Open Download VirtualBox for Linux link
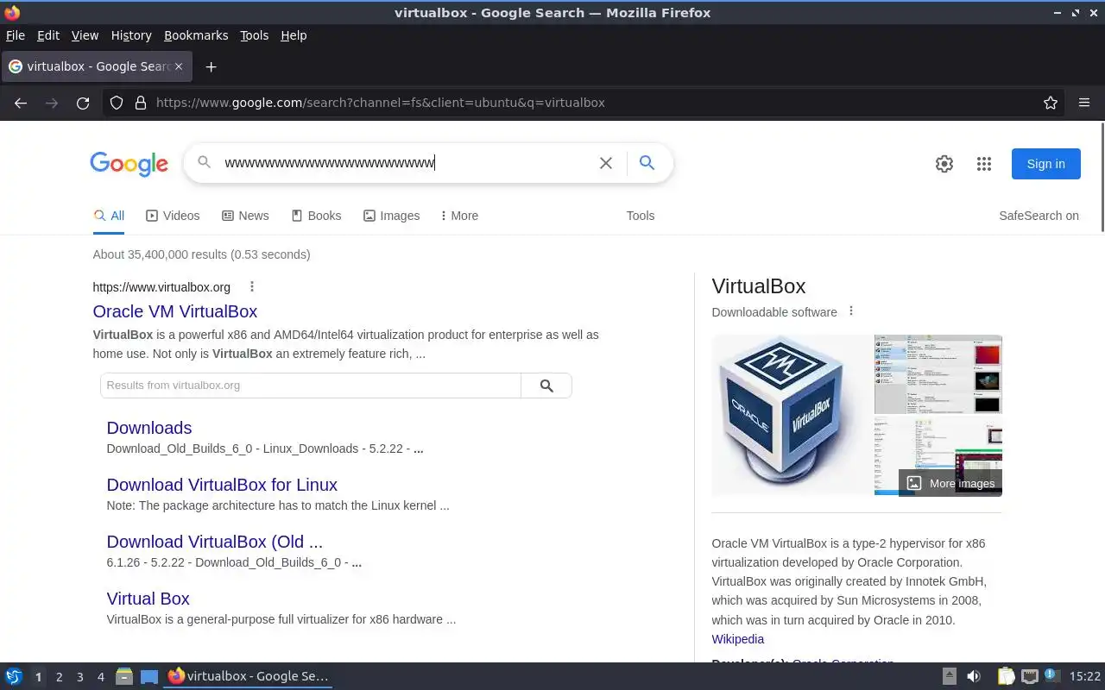Image resolution: width=1105 pixels, height=690 pixels. 222,485
